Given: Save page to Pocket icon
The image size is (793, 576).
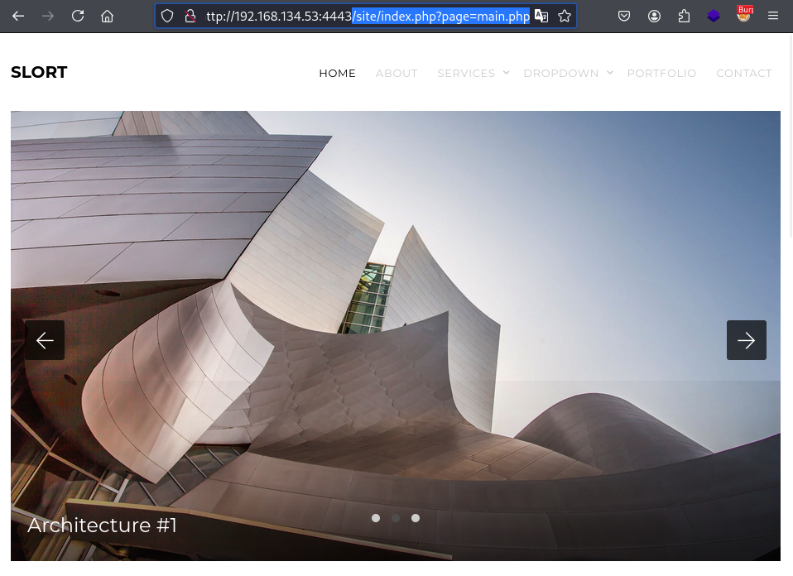Looking at the screenshot, I should coord(624,17).
